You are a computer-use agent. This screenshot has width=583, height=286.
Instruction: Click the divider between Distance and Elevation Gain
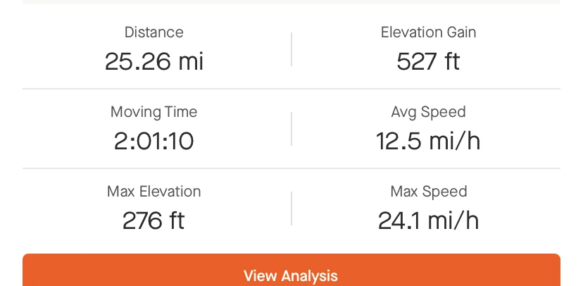click(291, 49)
